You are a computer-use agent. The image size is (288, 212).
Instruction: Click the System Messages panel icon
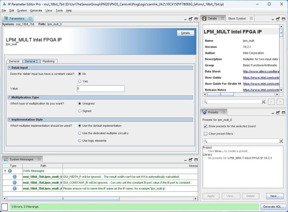[x=6, y=159]
